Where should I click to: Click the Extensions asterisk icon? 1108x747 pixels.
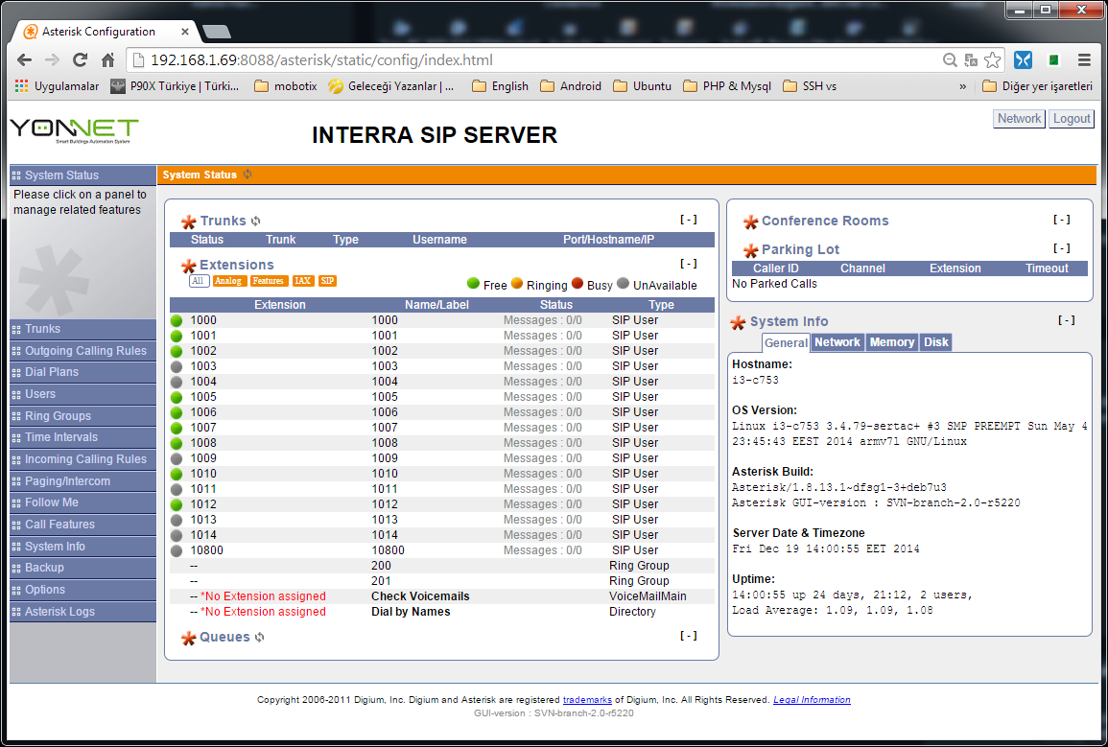point(188,266)
